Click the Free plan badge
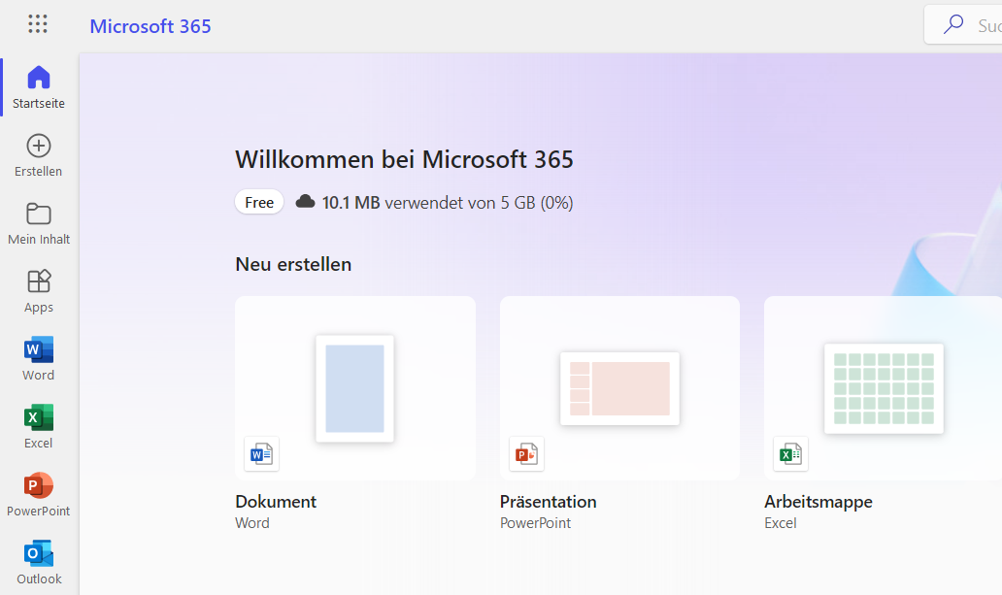This screenshot has width=1002, height=595. (x=259, y=202)
